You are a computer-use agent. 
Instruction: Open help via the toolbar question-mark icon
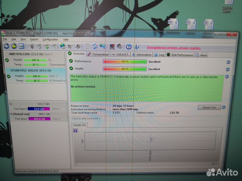pos(129,47)
